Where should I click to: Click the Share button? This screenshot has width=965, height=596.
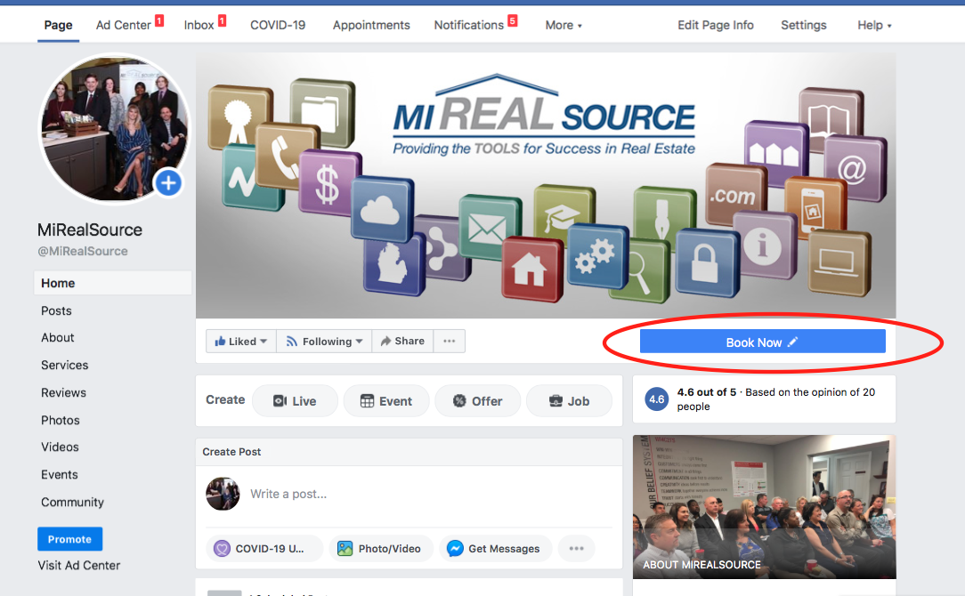point(402,342)
